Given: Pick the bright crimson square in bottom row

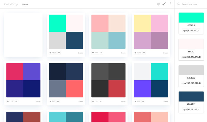Looking at the screenshot, I should click(100, 117).
